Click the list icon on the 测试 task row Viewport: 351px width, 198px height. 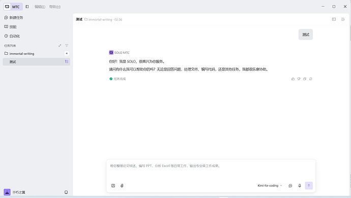coord(67,61)
